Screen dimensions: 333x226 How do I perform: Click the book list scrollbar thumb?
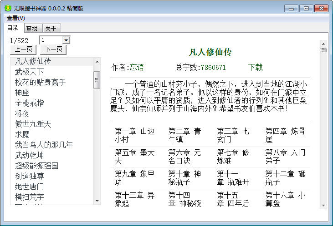pos(97,80)
